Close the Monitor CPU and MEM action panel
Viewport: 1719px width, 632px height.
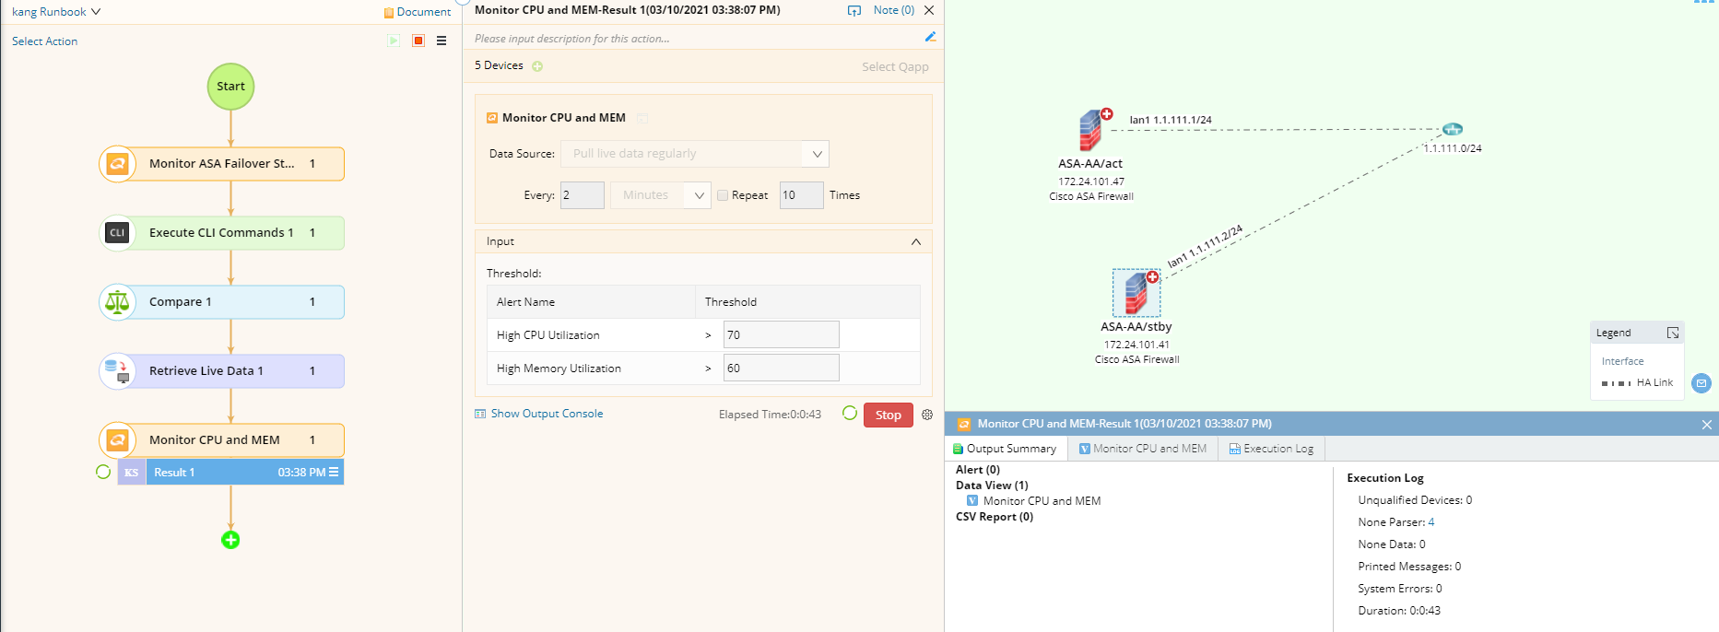coord(929,10)
